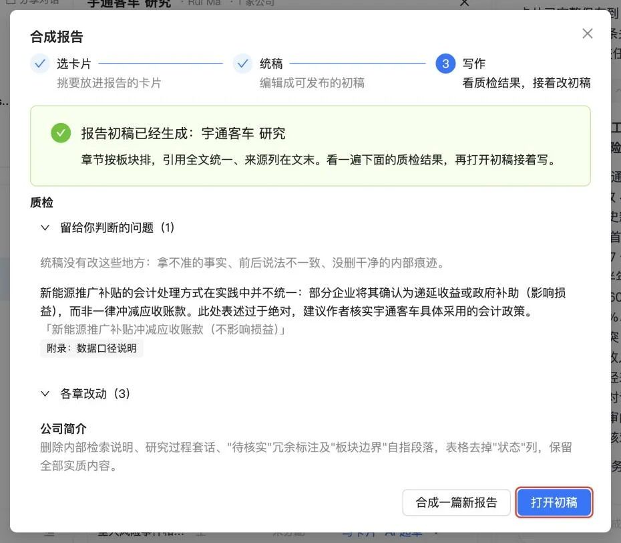Close the background 宇通客车 研究 window
This screenshot has width=621, height=543.
click(x=465, y=3)
